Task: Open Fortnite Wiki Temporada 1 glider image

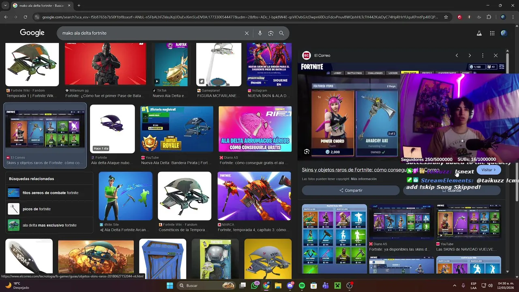Action: tap(32, 64)
